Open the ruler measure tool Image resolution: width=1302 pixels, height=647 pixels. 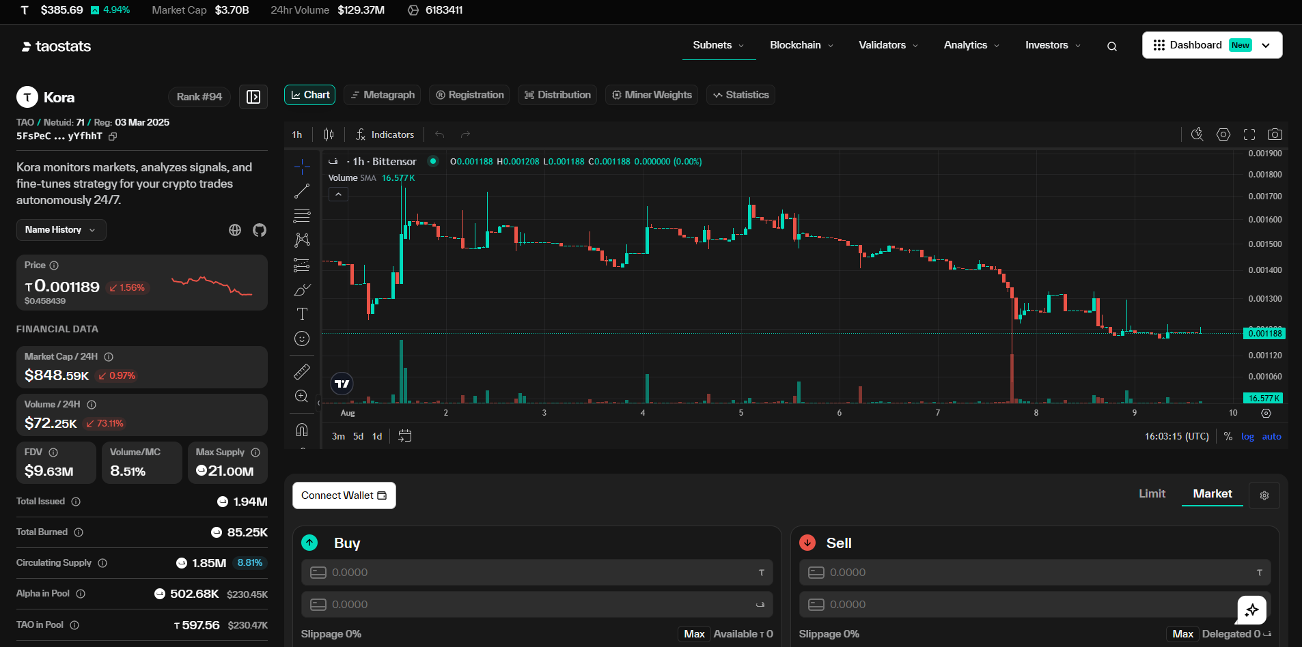click(302, 372)
